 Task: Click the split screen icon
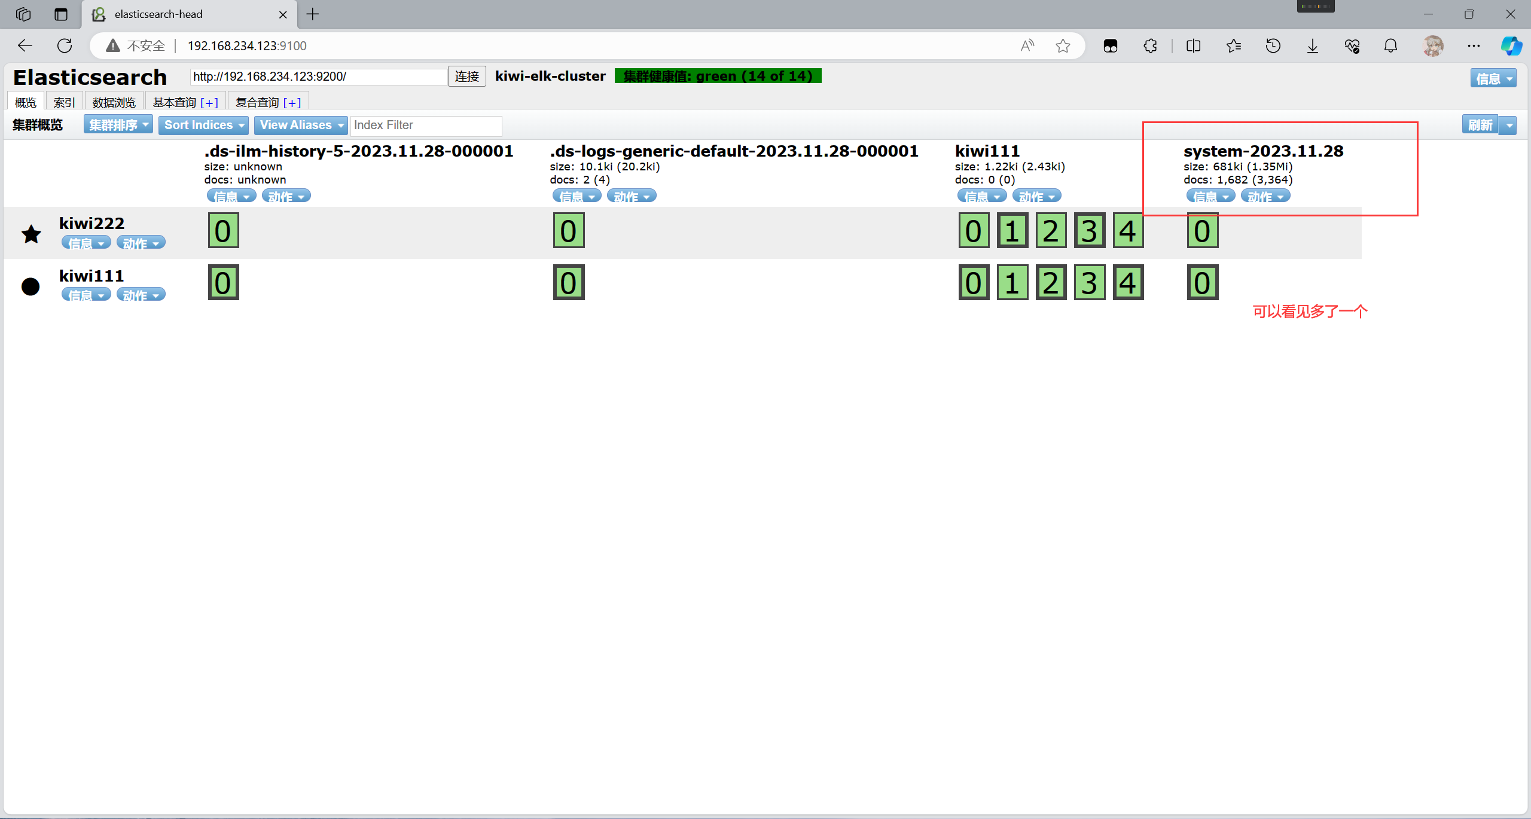pos(1193,45)
